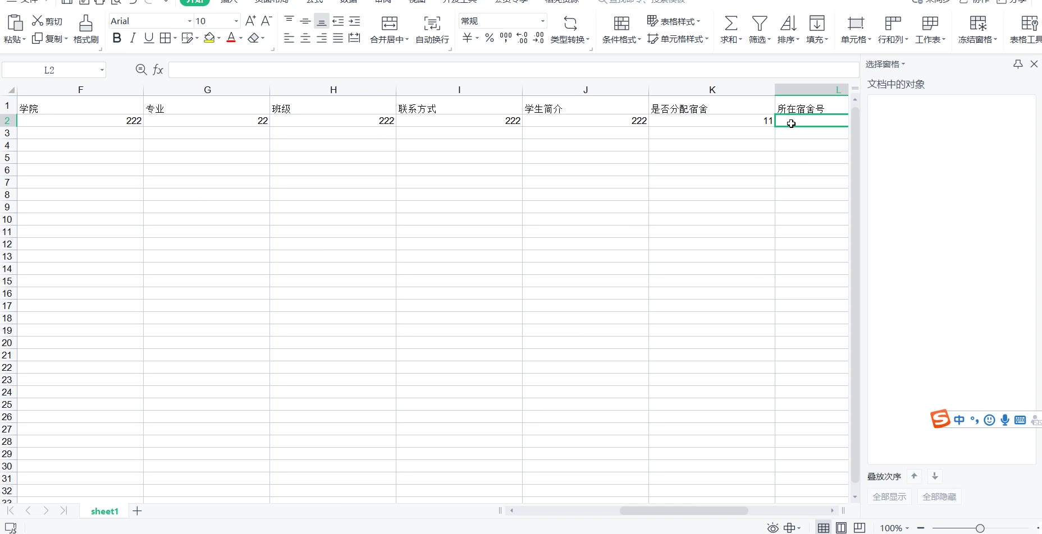1042x534 pixels.
Task: Jump to the last sheet tab
Action: [63, 510]
